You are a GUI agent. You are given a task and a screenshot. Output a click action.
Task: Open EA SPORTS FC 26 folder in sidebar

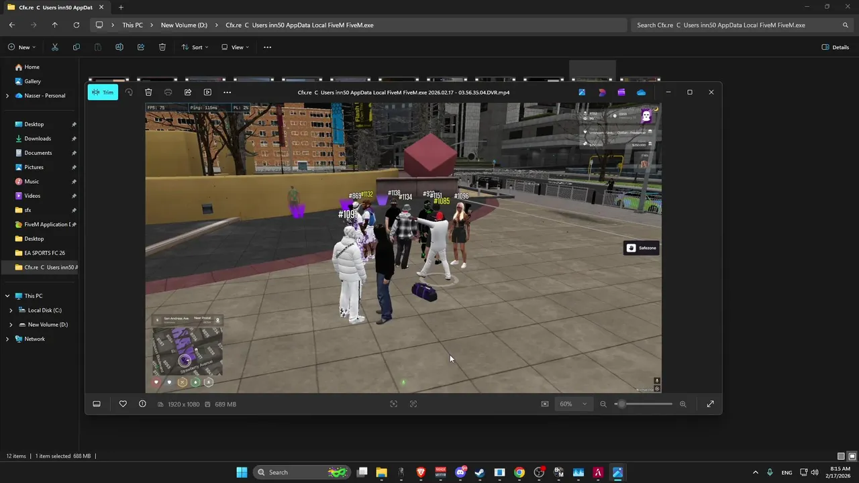(44, 253)
